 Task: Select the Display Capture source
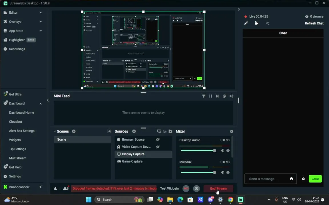coord(143,154)
